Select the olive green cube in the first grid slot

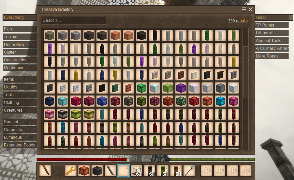pyautogui.click(x=49, y=35)
